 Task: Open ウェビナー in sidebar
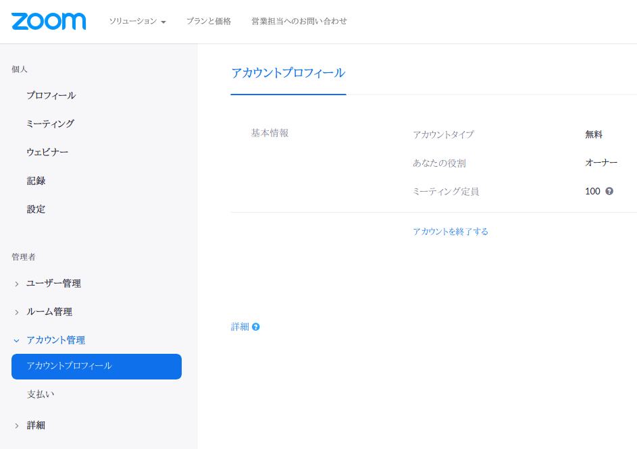point(47,152)
